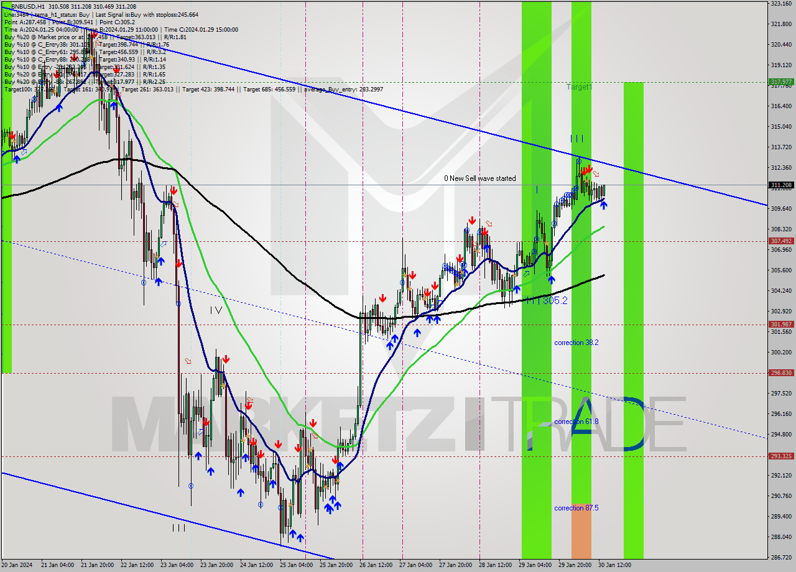Click the red 293.325 price tag
This screenshot has height=572, width=796.
(x=781, y=456)
